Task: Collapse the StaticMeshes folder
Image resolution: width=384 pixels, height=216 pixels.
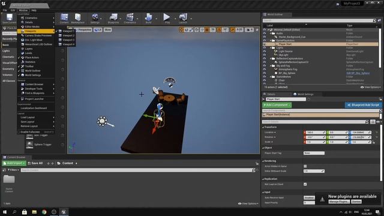Action: (x=271, y=77)
